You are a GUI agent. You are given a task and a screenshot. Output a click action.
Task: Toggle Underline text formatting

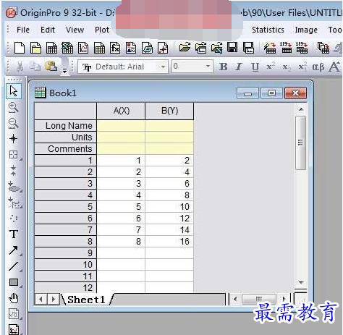click(x=255, y=67)
